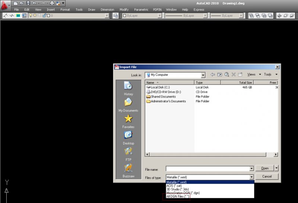Click the Send to Back draw order icon
Viewport: 298px width, 203px height.
coord(258,16)
